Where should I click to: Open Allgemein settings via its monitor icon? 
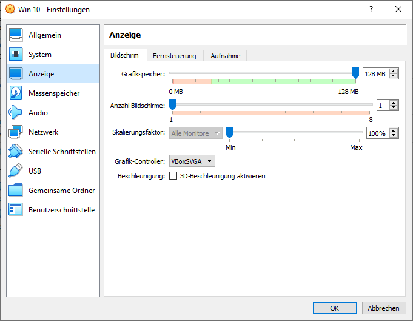(x=16, y=35)
